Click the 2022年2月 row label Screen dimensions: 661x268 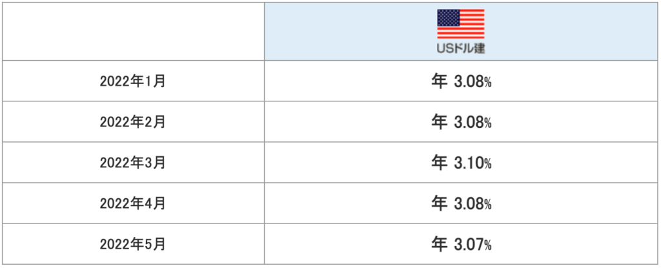tap(133, 122)
